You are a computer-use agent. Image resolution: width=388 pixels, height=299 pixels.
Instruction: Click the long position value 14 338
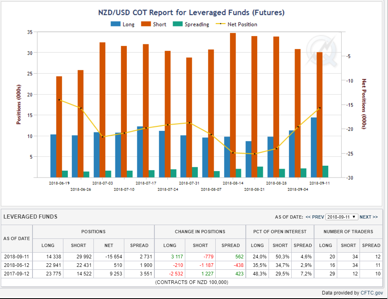tap(54, 257)
